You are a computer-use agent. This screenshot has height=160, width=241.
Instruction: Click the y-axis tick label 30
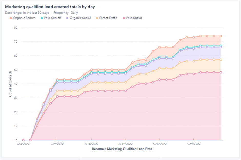[16, 98]
